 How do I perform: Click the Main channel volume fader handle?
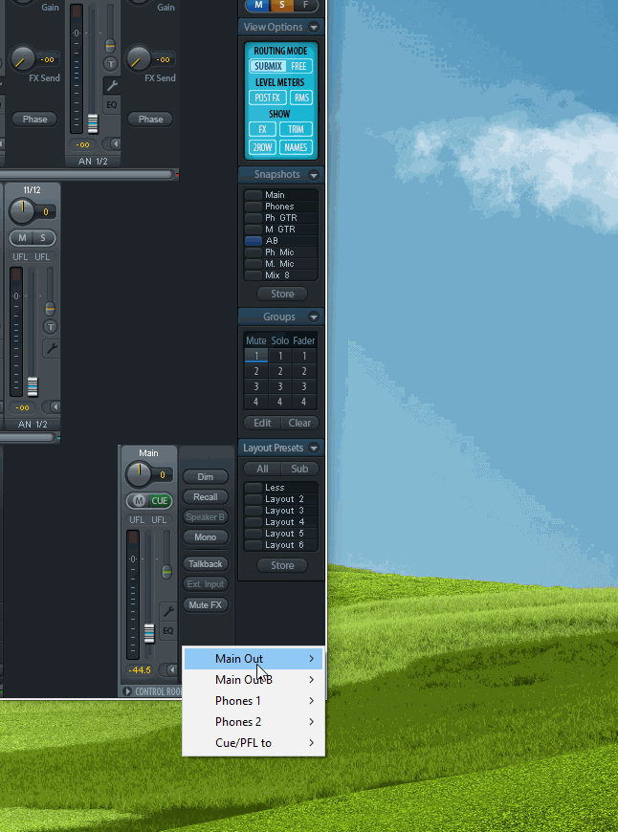tap(149, 632)
